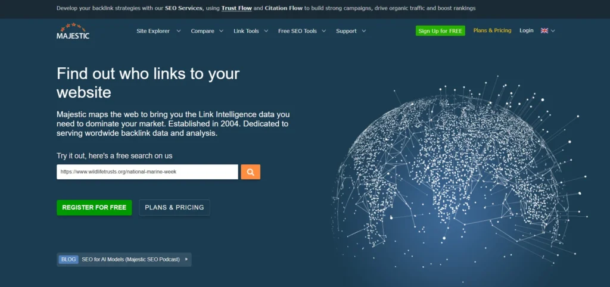Click the orange search magnifier button
This screenshot has width=610, height=287.
(x=251, y=172)
